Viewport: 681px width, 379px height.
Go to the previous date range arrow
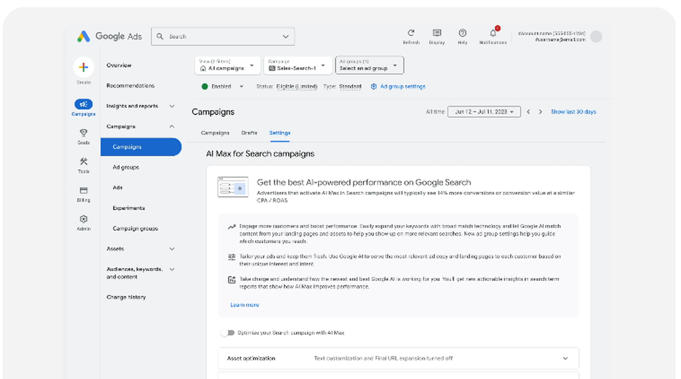click(x=528, y=112)
